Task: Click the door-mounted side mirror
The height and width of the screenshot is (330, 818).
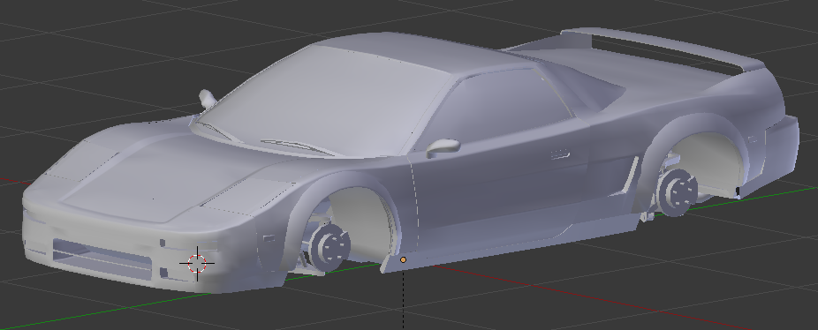Action: click(443, 148)
